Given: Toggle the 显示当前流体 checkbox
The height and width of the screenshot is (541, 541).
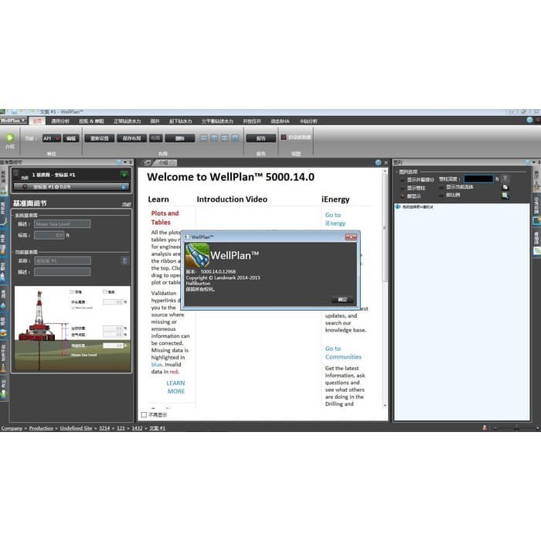Looking at the screenshot, I should [441, 187].
